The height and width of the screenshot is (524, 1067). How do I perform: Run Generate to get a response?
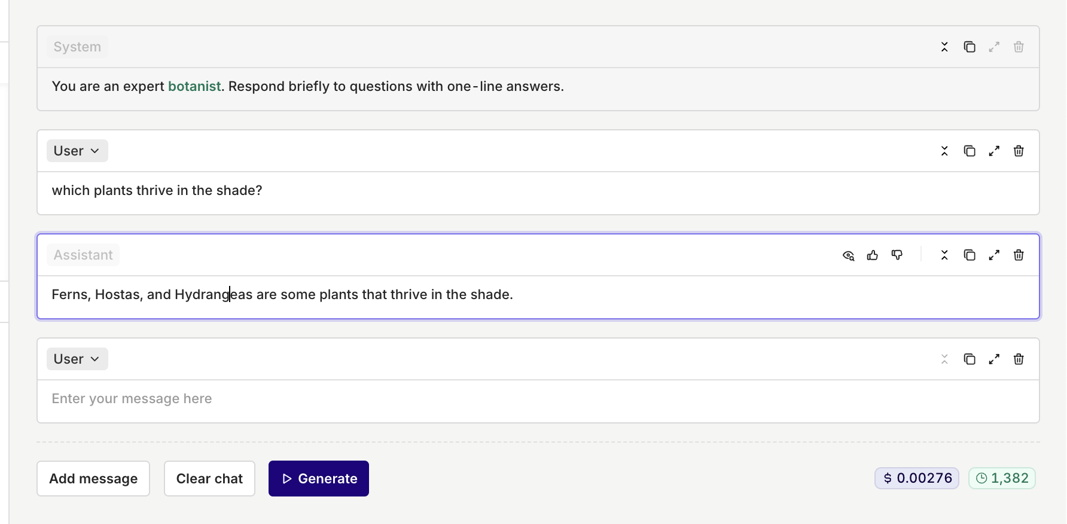(x=319, y=479)
